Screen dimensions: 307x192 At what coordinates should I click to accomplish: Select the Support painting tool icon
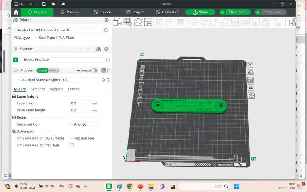(x=256, y=22)
